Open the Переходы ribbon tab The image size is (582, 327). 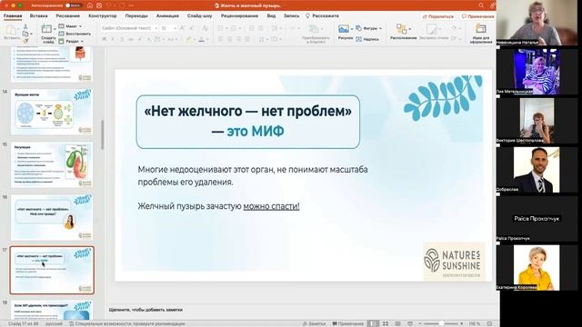[x=136, y=16]
